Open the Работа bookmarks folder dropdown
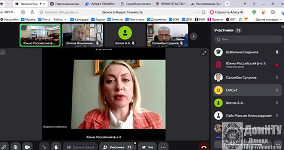 click(60, 19)
